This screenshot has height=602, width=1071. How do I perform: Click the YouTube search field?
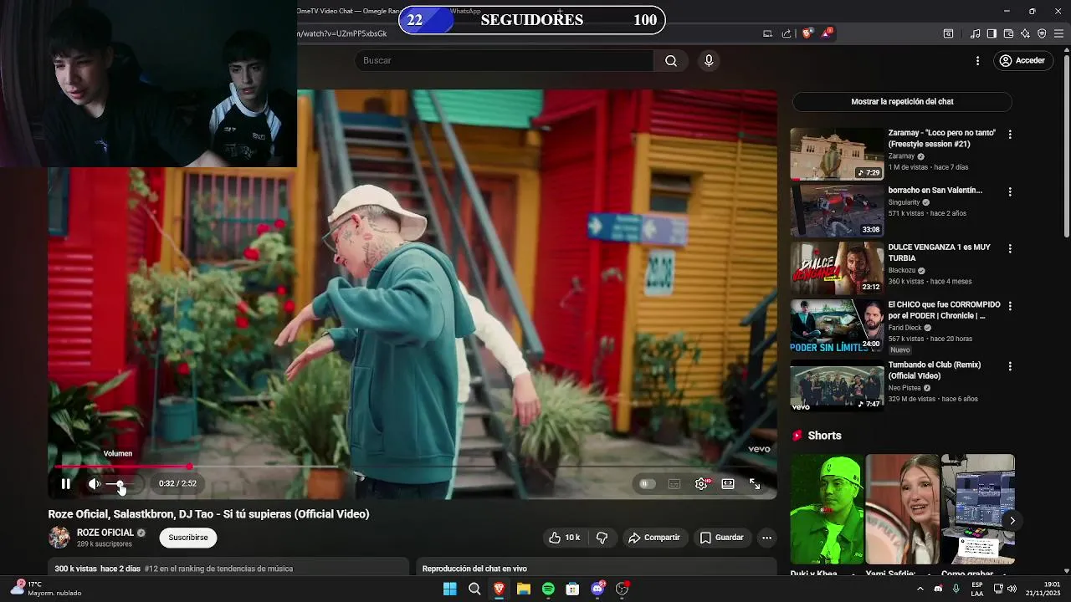504,60
